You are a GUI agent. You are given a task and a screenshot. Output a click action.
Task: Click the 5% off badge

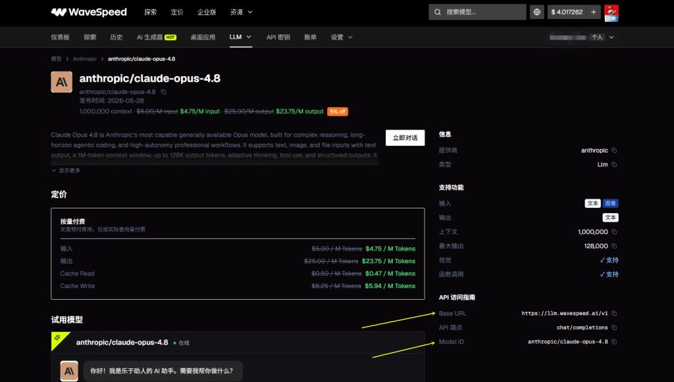click(338, 112)
